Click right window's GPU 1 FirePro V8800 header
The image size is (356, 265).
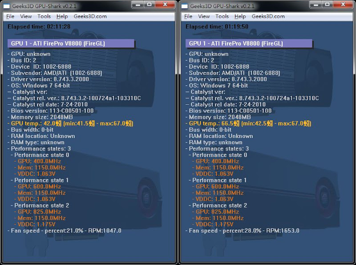[x=249, y=44]
